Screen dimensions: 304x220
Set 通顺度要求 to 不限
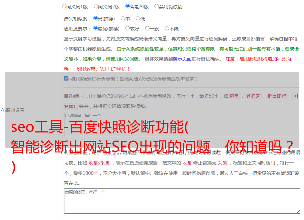pos(167,28)
